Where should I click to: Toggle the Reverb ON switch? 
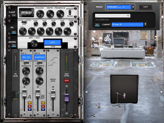pos(14,45)
